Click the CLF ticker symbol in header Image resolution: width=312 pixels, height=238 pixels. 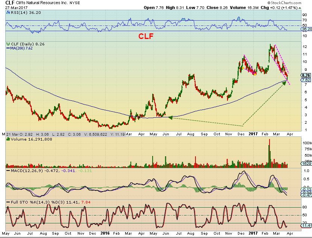10,3
